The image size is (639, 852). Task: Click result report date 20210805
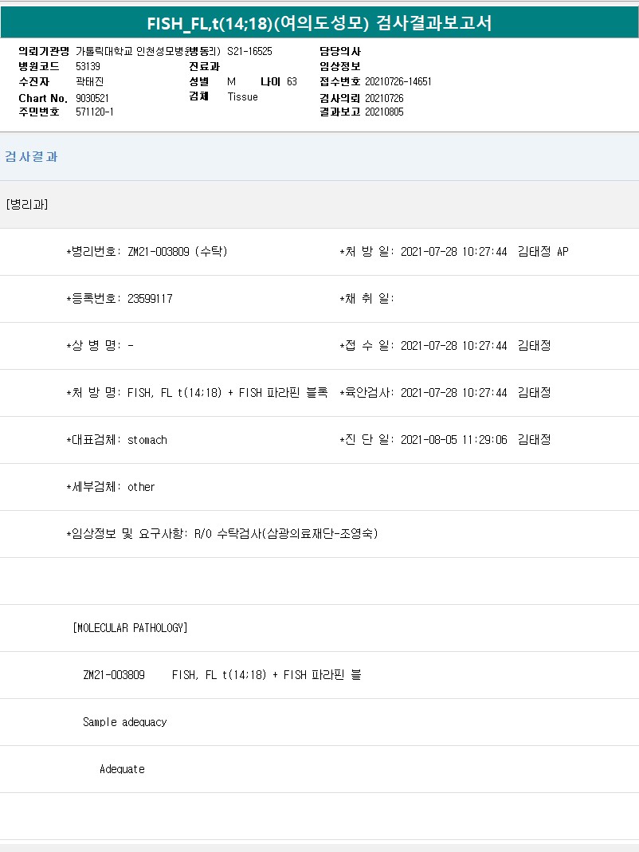(384, 112)
